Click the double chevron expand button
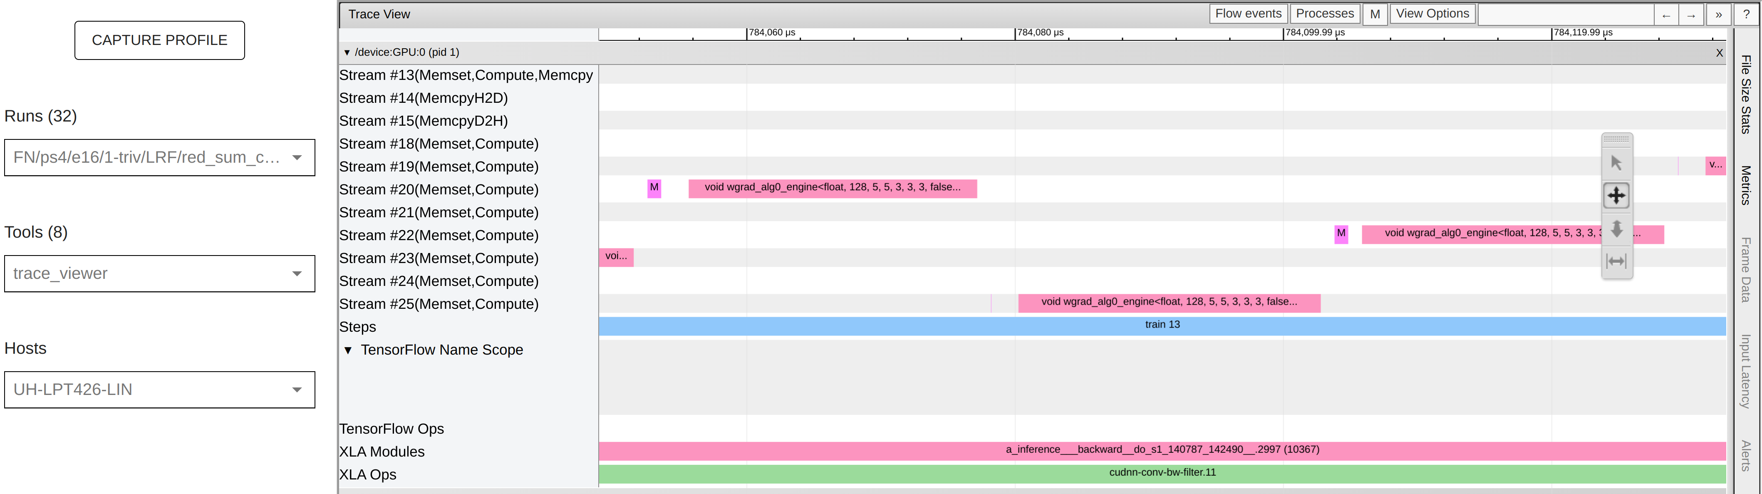Screen dimensions: 1762x494 1718,15
